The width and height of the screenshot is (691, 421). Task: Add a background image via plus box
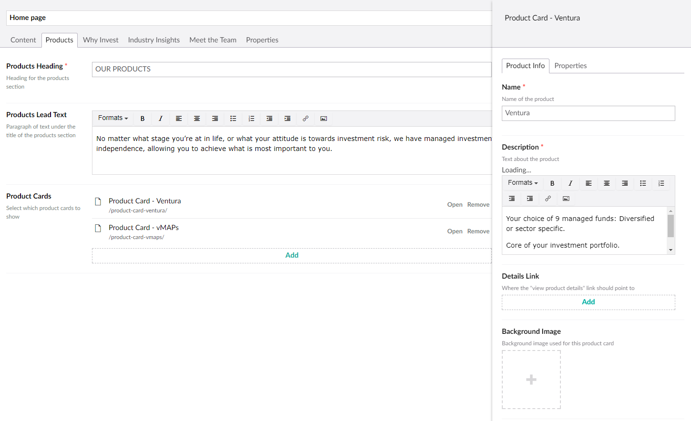click(x=531, y=380)
